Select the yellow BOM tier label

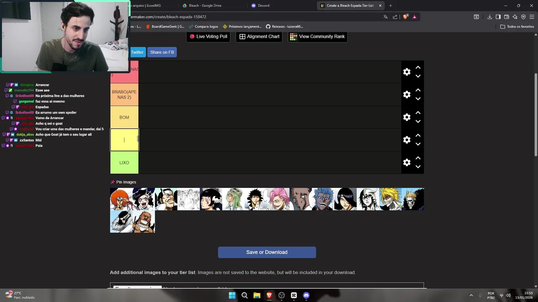click(124, 117)
